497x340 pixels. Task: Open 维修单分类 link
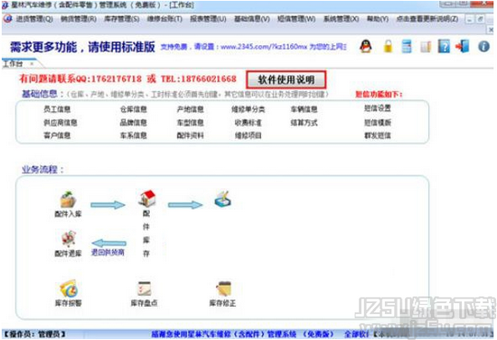pyautogui.click(x=248, y=109)
